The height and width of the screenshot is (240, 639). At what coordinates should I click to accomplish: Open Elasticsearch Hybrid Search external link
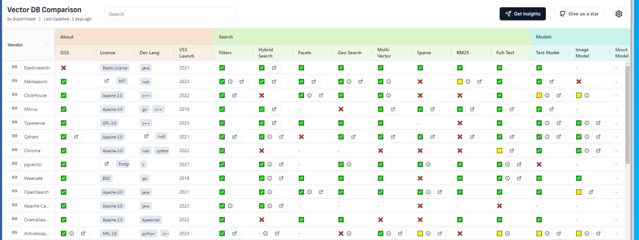pyautogui.click(x=275, y=67)
